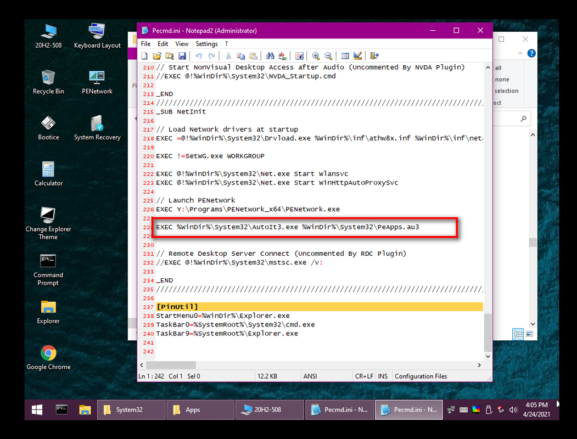
Task: Cut selection with scissors icon
Action: click(x=228, y=56)
